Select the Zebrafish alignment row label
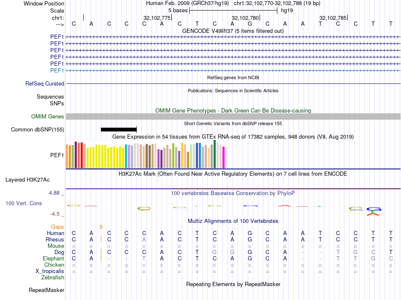 (x=53, y=278)
